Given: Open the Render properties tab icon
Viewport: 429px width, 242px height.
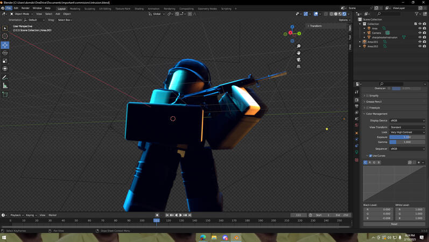Looking at the screenshot, I should 356,100.
